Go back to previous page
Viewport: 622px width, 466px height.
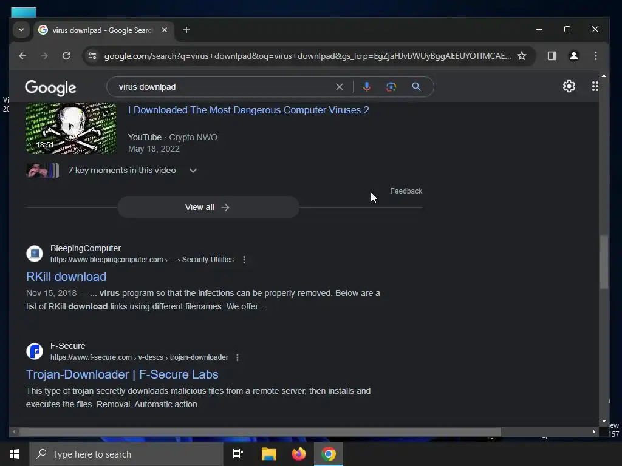pos(22,56)
